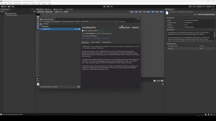Open the TextMeshPro Documentation link
Viewport: 216px width, 121px height.
click(87, 38)
